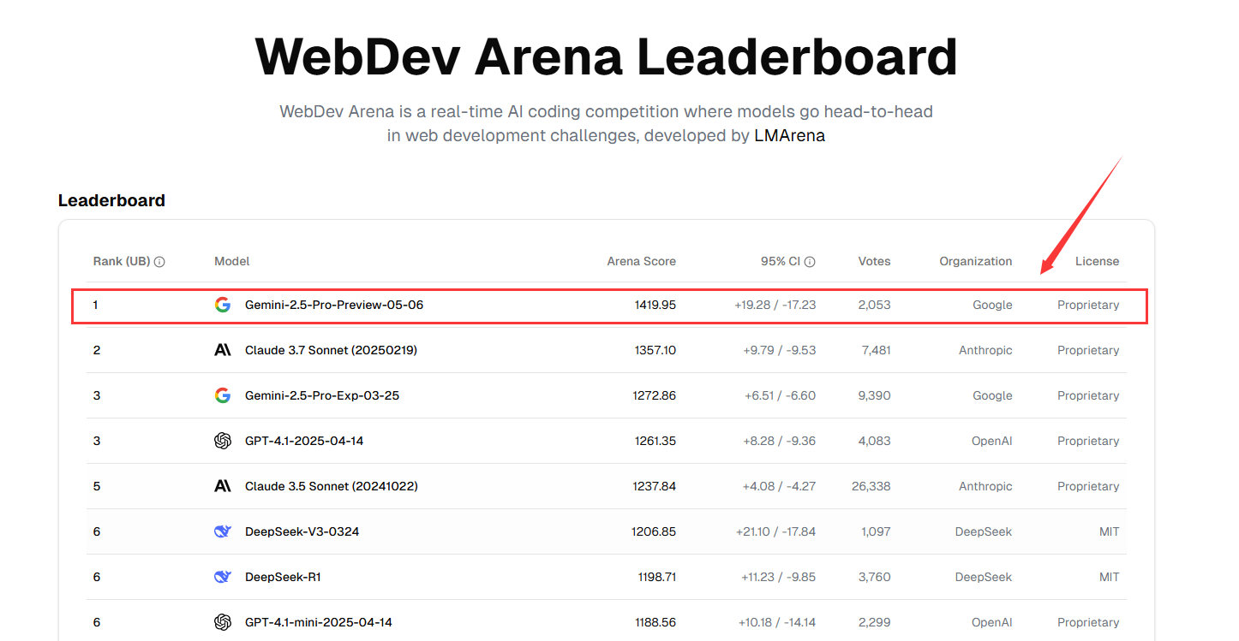The width and height of the screenshot is (1239, 641).
Task: Click the arena score 1188.56
Action: [x=655, y=622]
